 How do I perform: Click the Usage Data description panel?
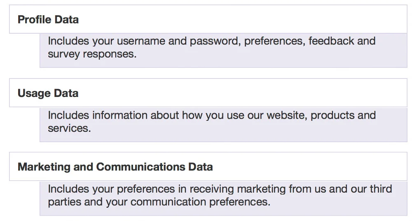click(x=223, y=124)
